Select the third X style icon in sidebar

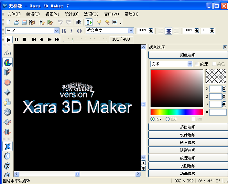(x=7, y=166)
